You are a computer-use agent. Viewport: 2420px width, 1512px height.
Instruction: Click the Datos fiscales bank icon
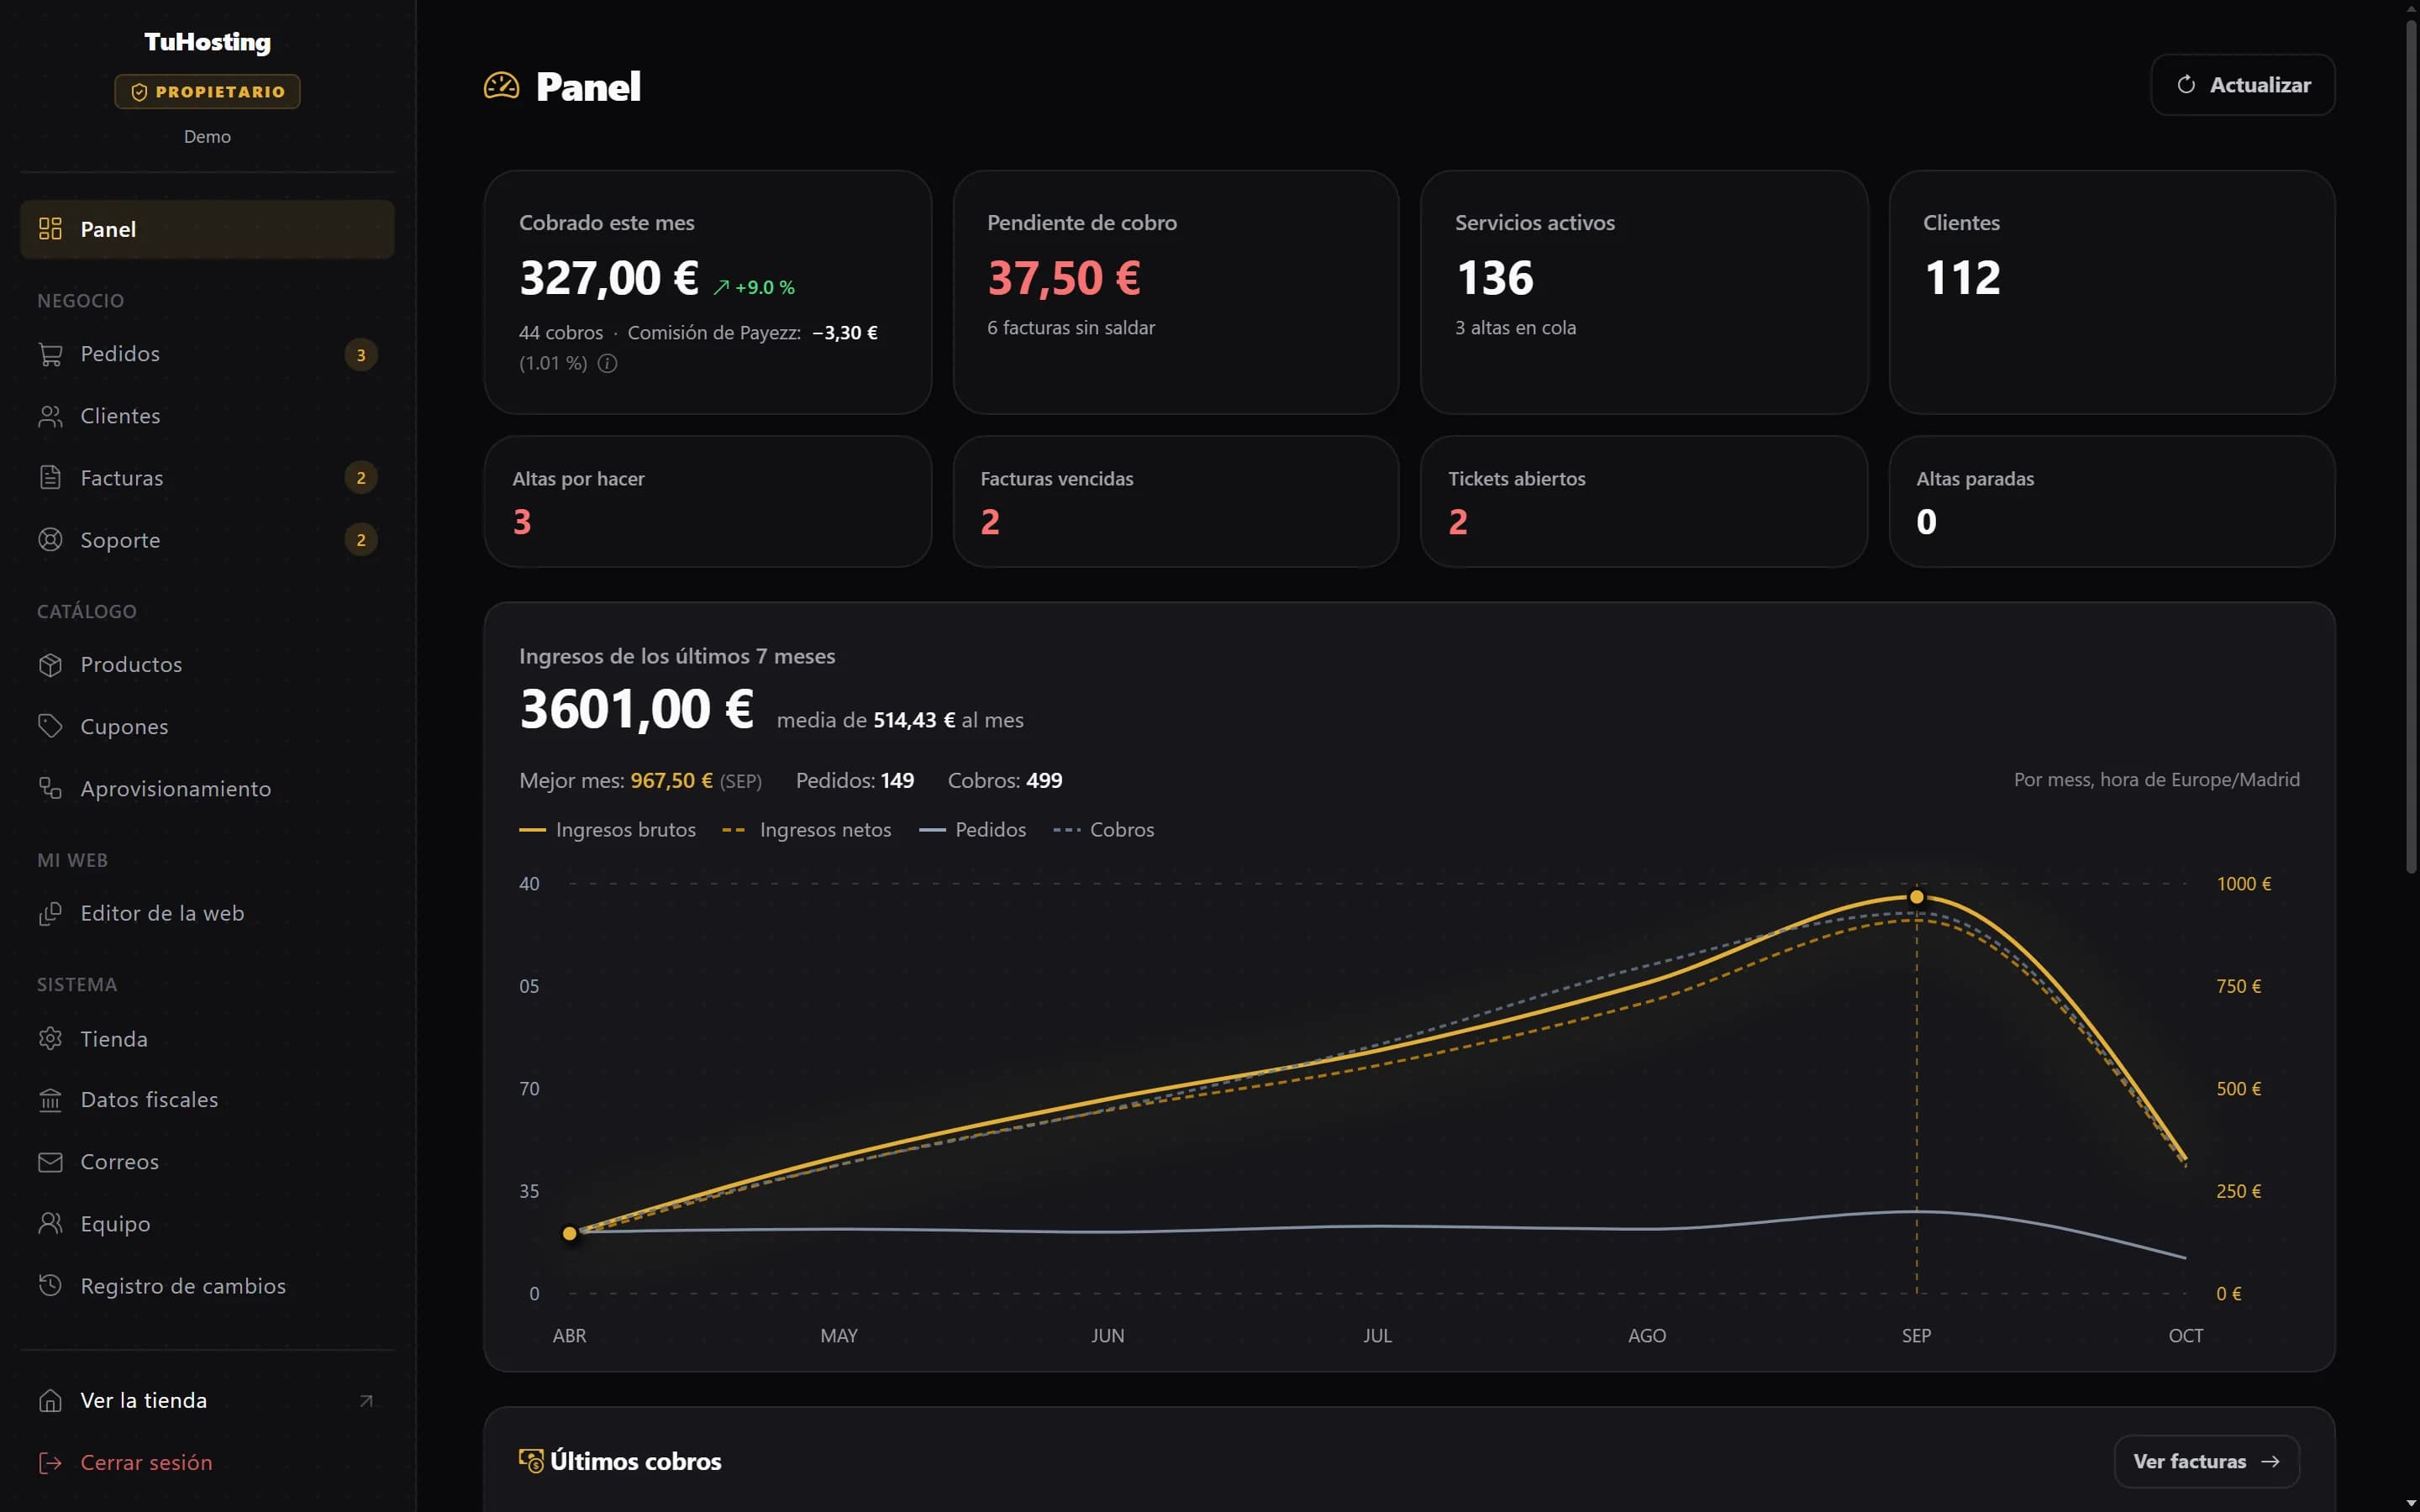point(50,1100)
